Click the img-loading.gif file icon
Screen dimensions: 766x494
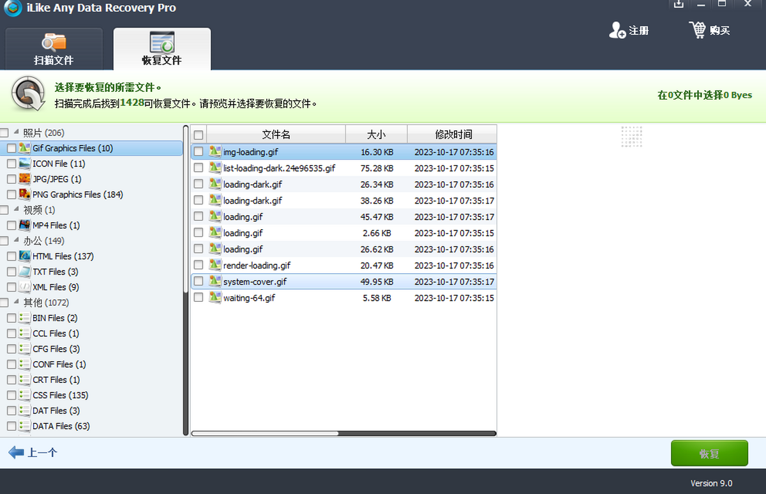coord(215,152)
